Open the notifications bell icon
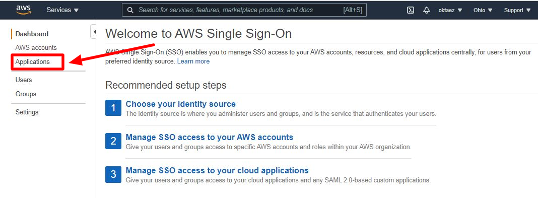This screenshot has width=538, height=198. 427,10
